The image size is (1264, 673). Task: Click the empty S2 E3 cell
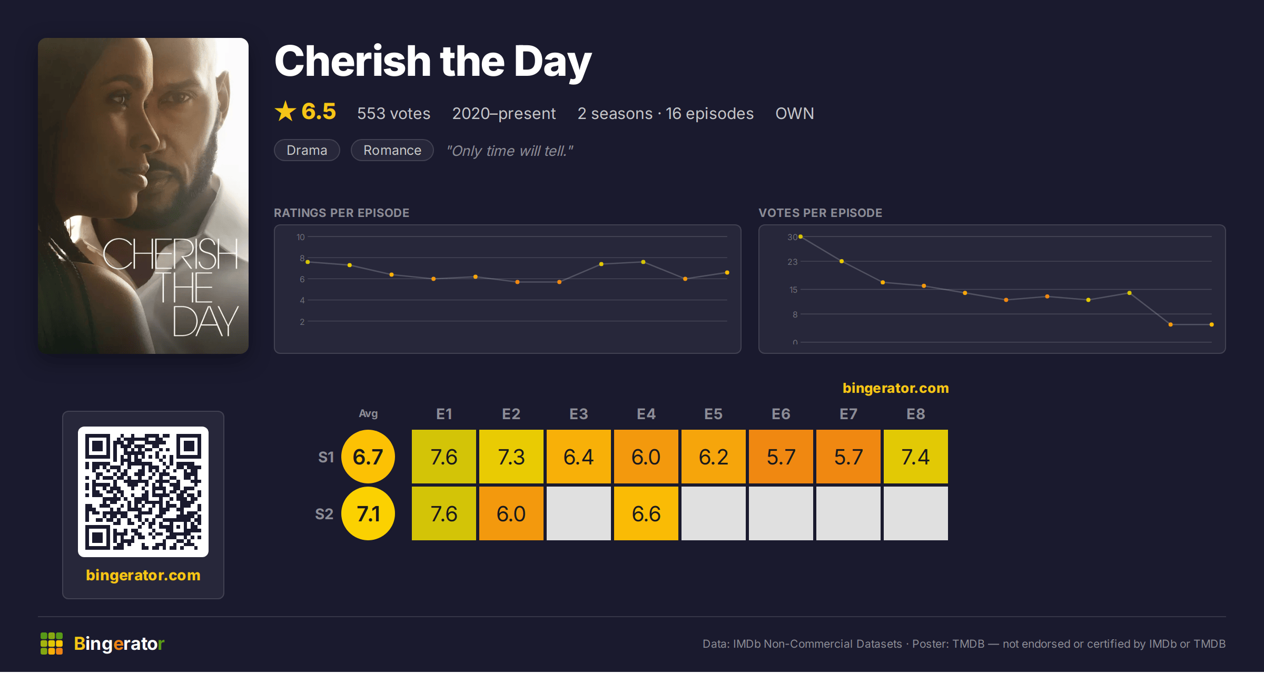click(x=579, y=513)
